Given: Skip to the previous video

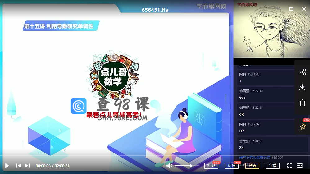Looking at the screenshot, I should point(19,166).
